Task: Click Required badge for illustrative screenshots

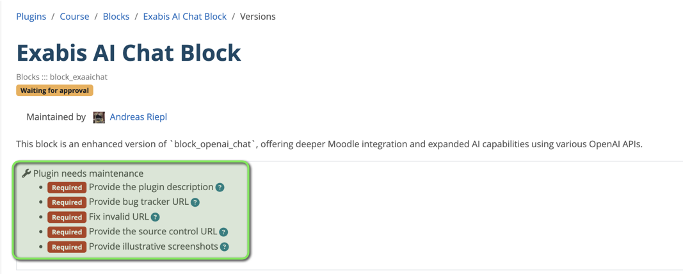Action: [67, 247]
